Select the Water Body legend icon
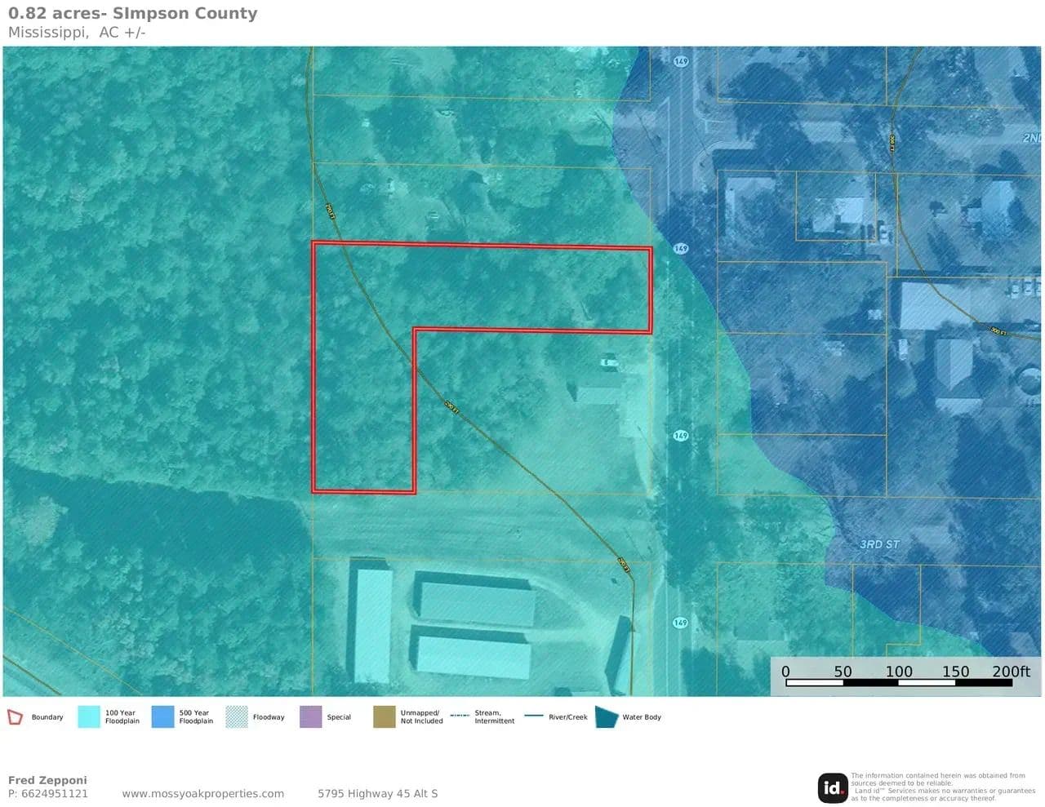The width and height of the screenshot is (1045, 807). [607, 717]
